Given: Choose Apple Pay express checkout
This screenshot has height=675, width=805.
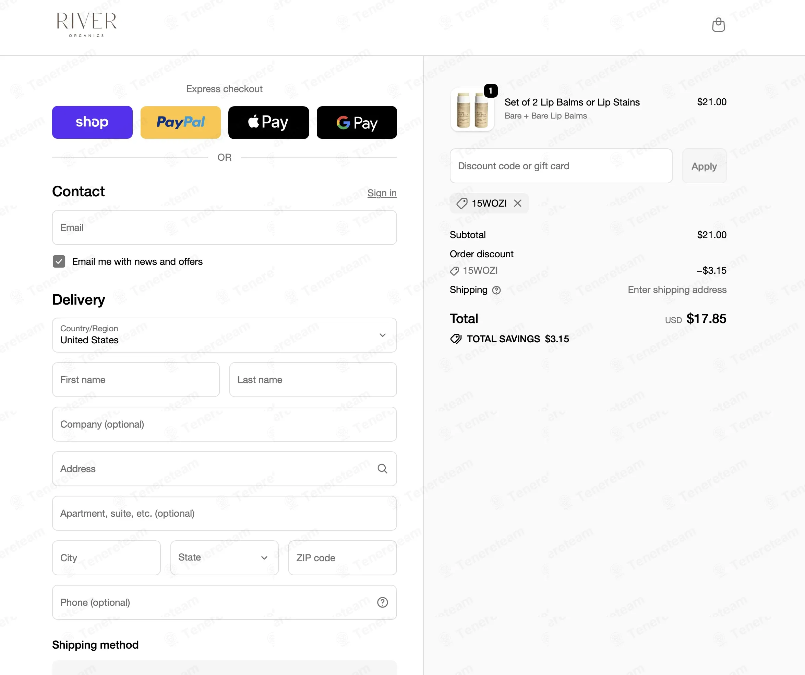Looking at the screenshot, I should (x=269, y=122).
